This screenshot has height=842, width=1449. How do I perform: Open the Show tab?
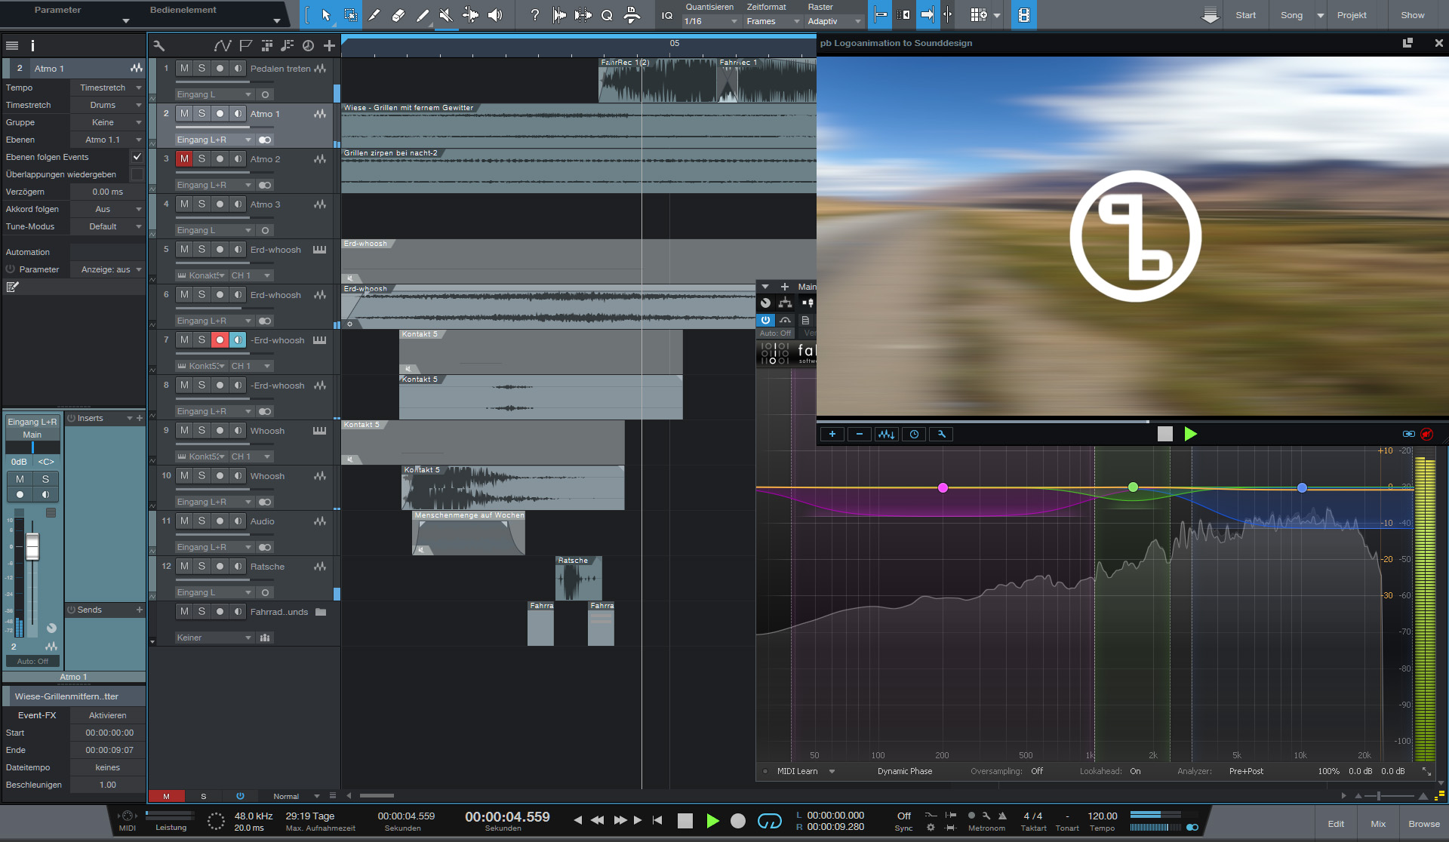pos(1413,15)
